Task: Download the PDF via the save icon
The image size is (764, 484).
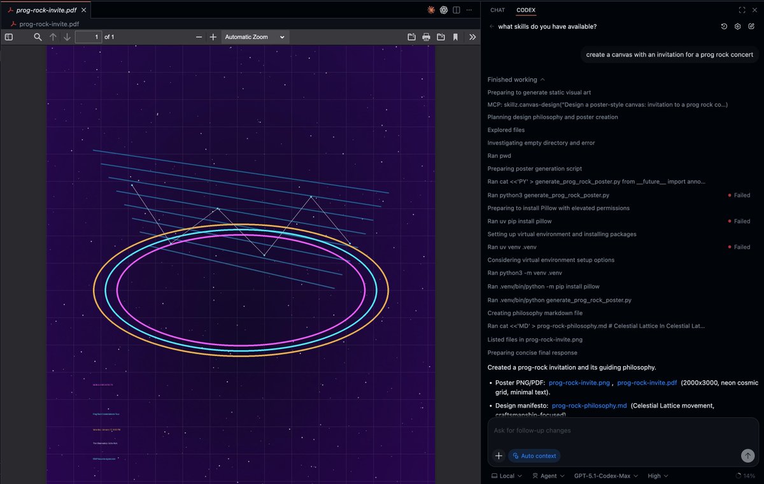Action: 440,36
